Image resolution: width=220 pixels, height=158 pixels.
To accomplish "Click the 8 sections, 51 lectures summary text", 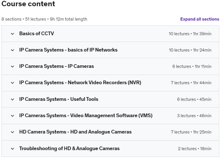I will (x=44, y=19).
